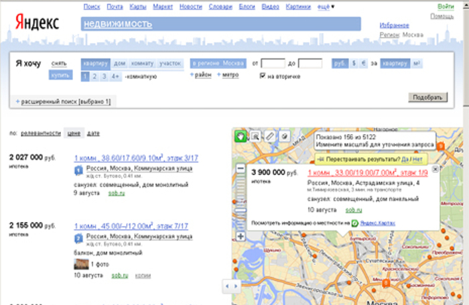The height and width of the screenshot is (305, 469).
Task: Sort results by 'дате'
Action: [93, 133]
